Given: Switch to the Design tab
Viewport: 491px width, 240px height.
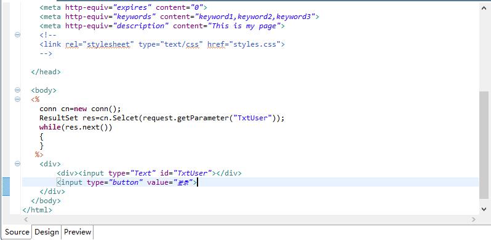Looking at the screenshot, I should pyautogui.click(x=47, y=232).
